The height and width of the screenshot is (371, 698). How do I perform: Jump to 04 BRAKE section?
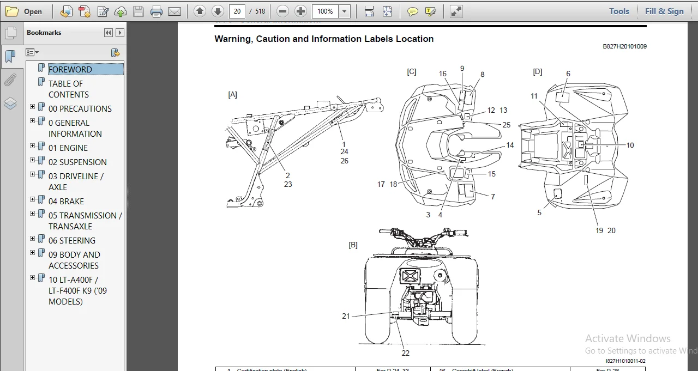[66, 201]
